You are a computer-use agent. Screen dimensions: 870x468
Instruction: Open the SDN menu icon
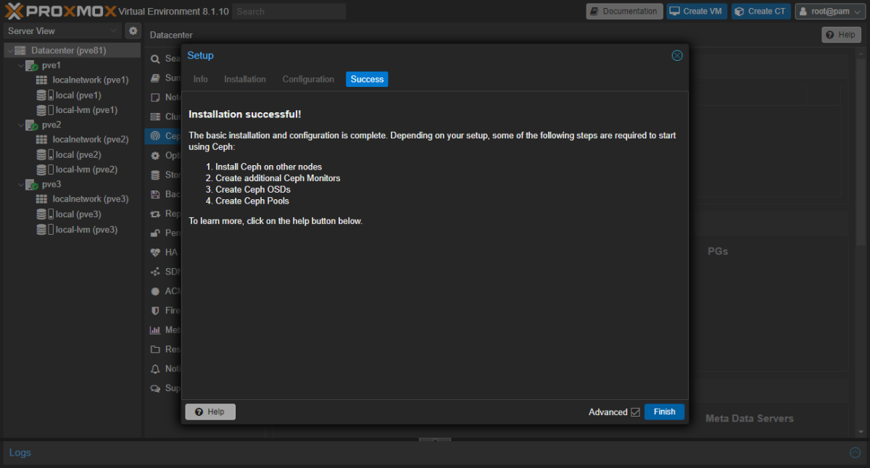tap(155, 272)
